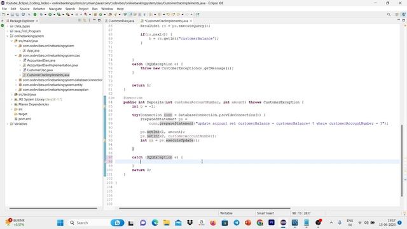The image size is (407, 229).
Task: Minimize the Package Explorer panel
Action: tap(94, 20)
